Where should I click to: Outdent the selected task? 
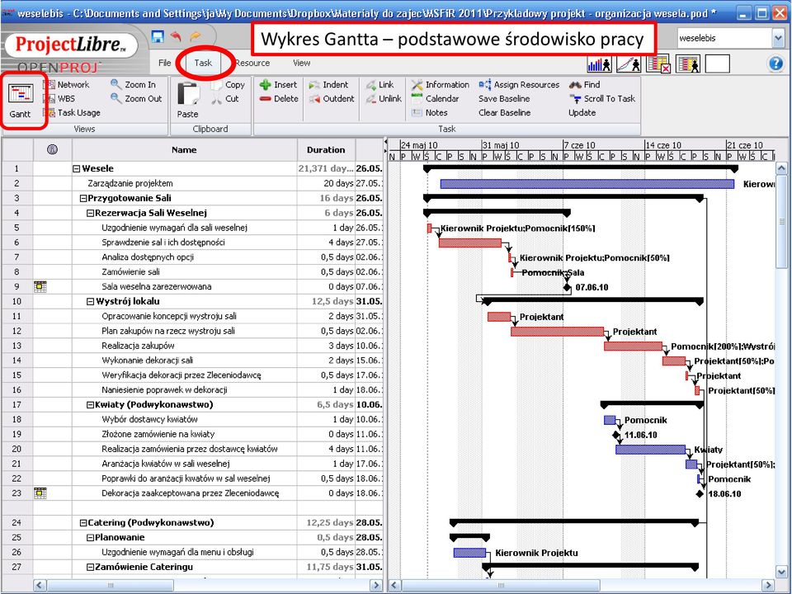pyautogui.click(x=332, y=98)
